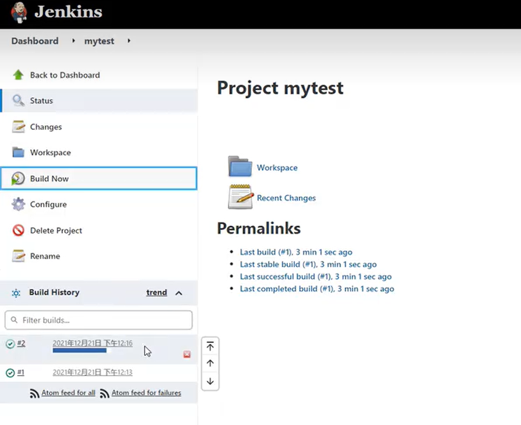Viewport: 521px width, 425px height.
Task: Click the RSS icon for Atom feed for failures
Action: pyautogui.click(x=105, y=393)
